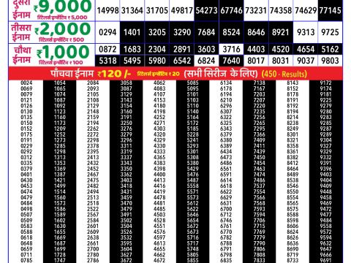Viewport: 351px width, 263px height.
Task: Select fifth prize number 3058
Action: point(127,83)
